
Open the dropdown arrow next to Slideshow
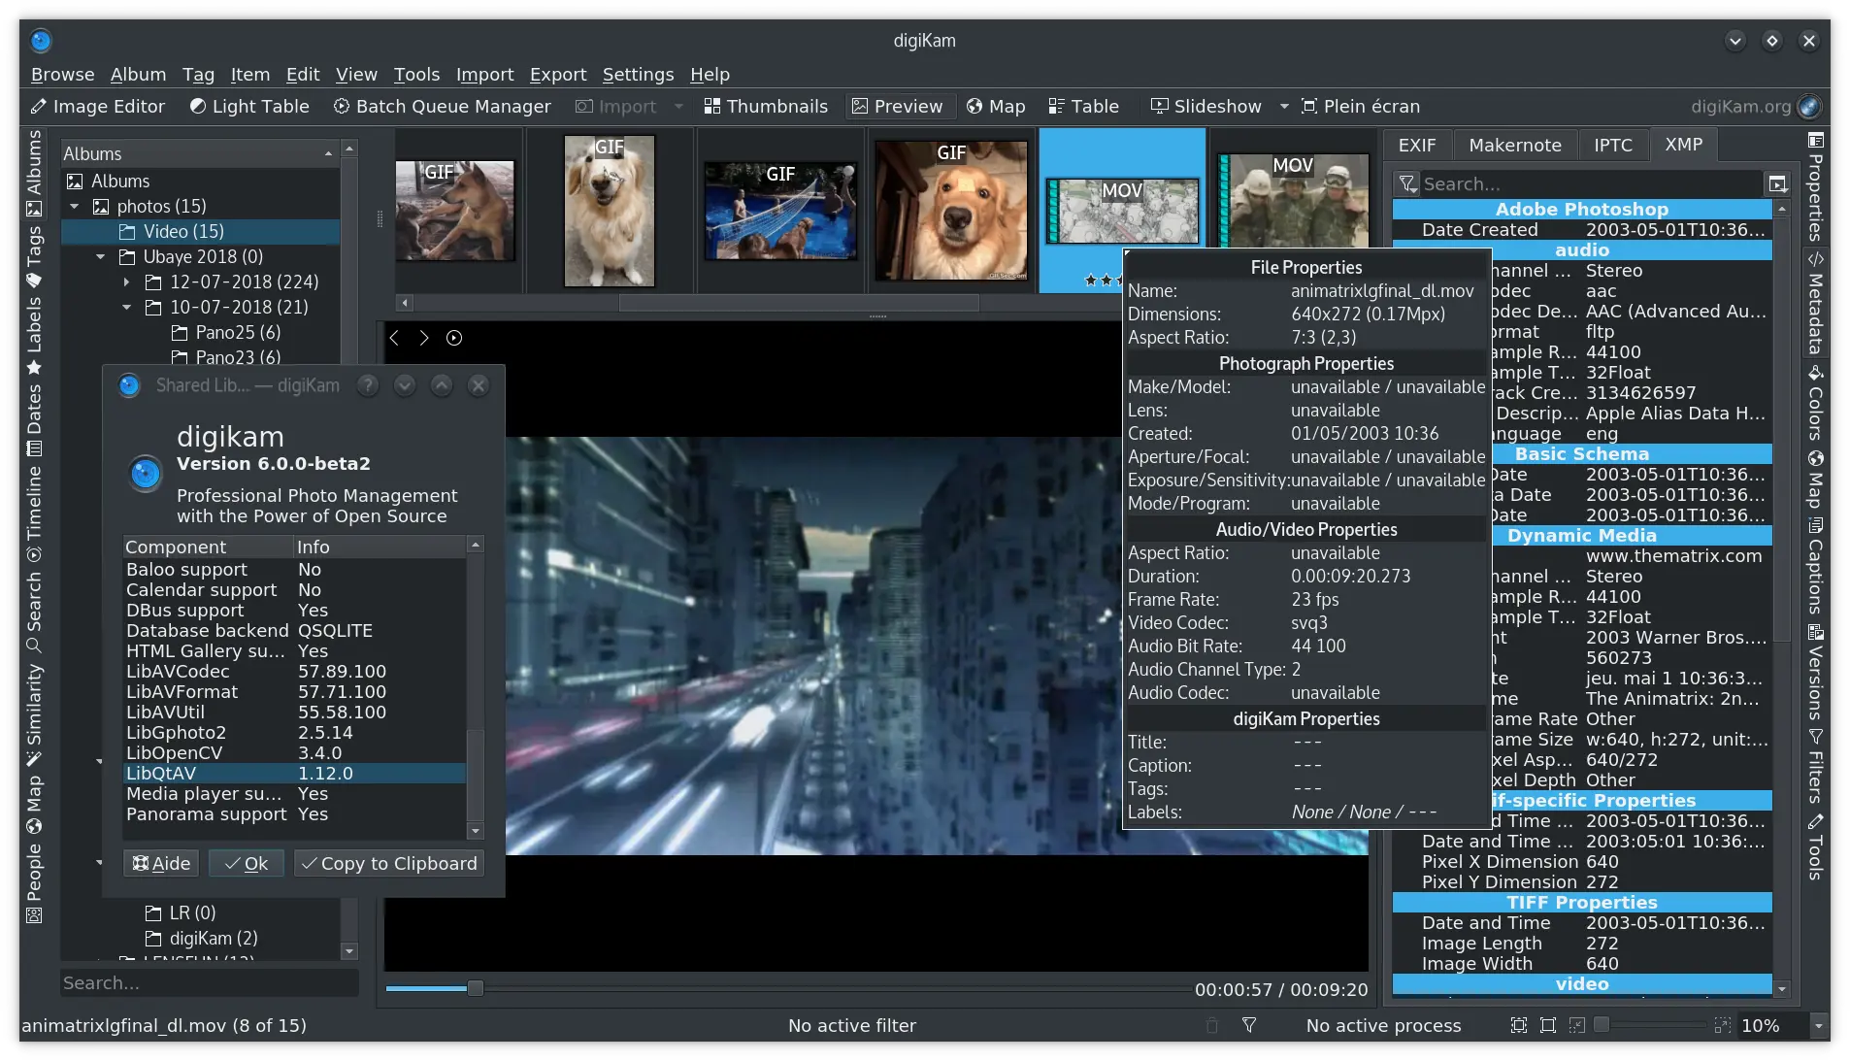point(1284,107)
